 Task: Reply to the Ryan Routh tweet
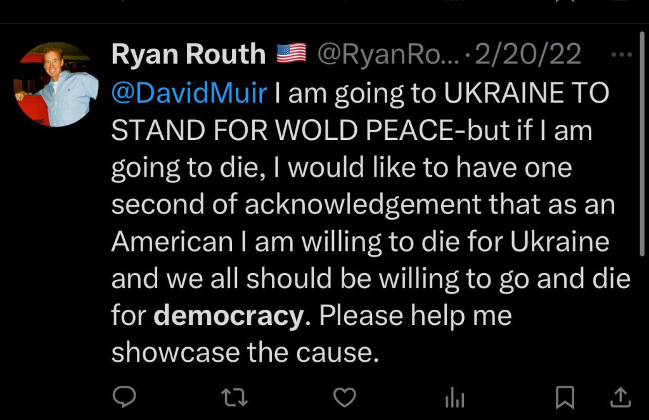(x=124, y=397)
